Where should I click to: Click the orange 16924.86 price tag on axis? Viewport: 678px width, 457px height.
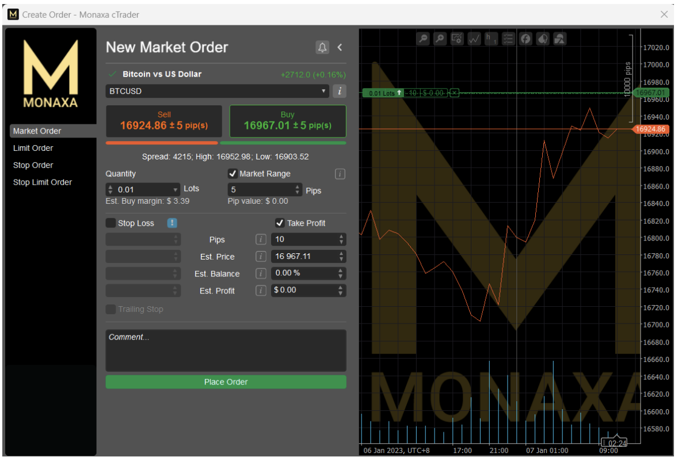(650, 130)
